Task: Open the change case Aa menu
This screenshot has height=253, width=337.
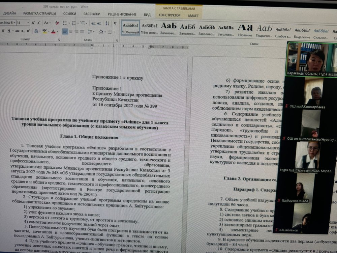Action: pos(47,23)
